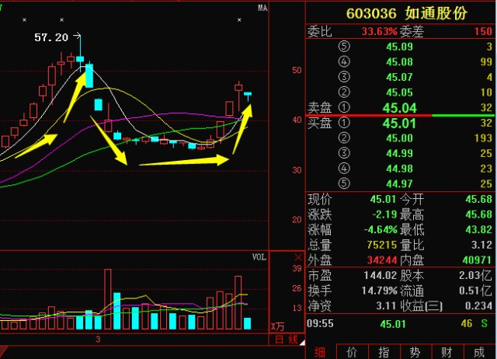Click the circled ⑤ buy-level icon at 44.97
This screenshot has height=359, width=497.
tap(344, 183)
